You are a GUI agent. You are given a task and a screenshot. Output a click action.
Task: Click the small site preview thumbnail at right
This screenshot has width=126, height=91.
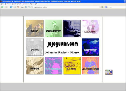click(109, 72)
